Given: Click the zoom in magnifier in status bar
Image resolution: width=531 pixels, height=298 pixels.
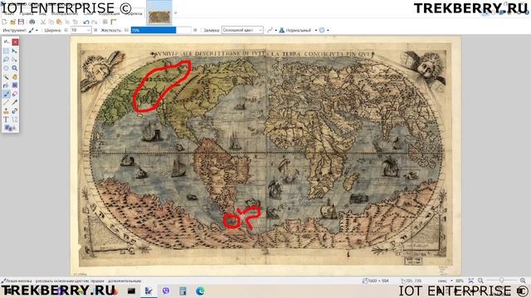Looking at the screenshot, I should 523,281.
